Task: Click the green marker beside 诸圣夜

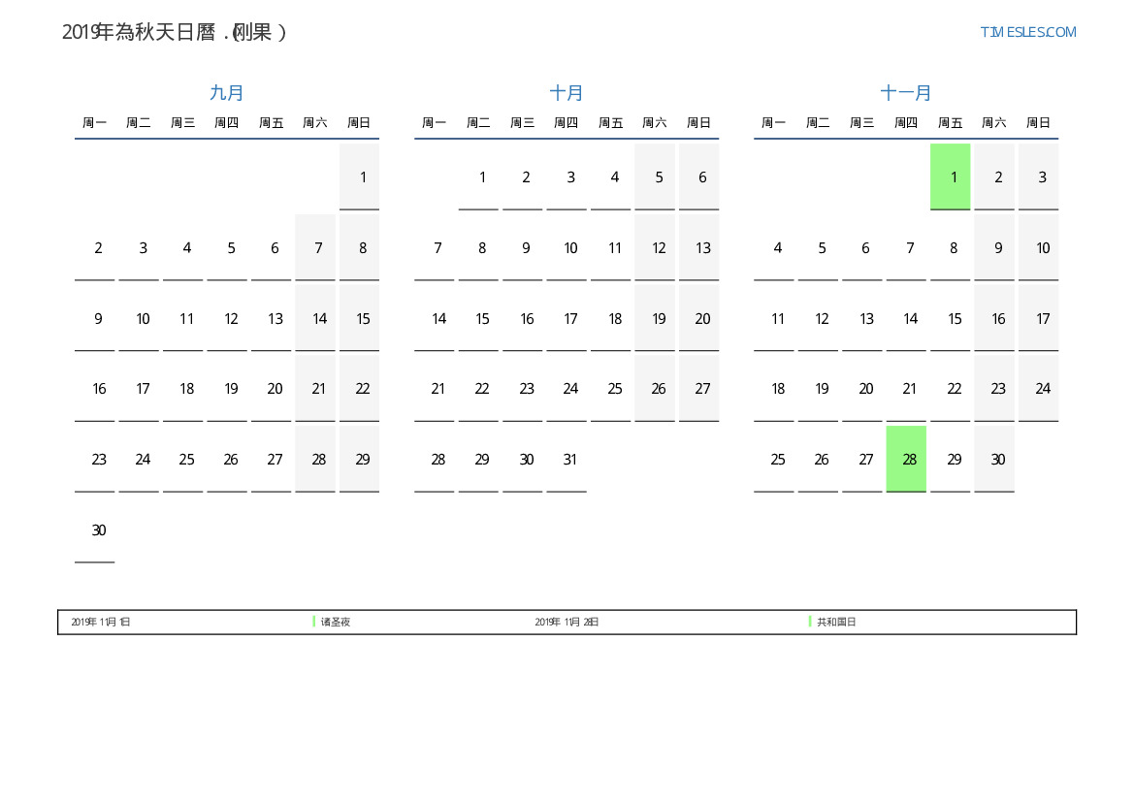Action: coord(314,622)
